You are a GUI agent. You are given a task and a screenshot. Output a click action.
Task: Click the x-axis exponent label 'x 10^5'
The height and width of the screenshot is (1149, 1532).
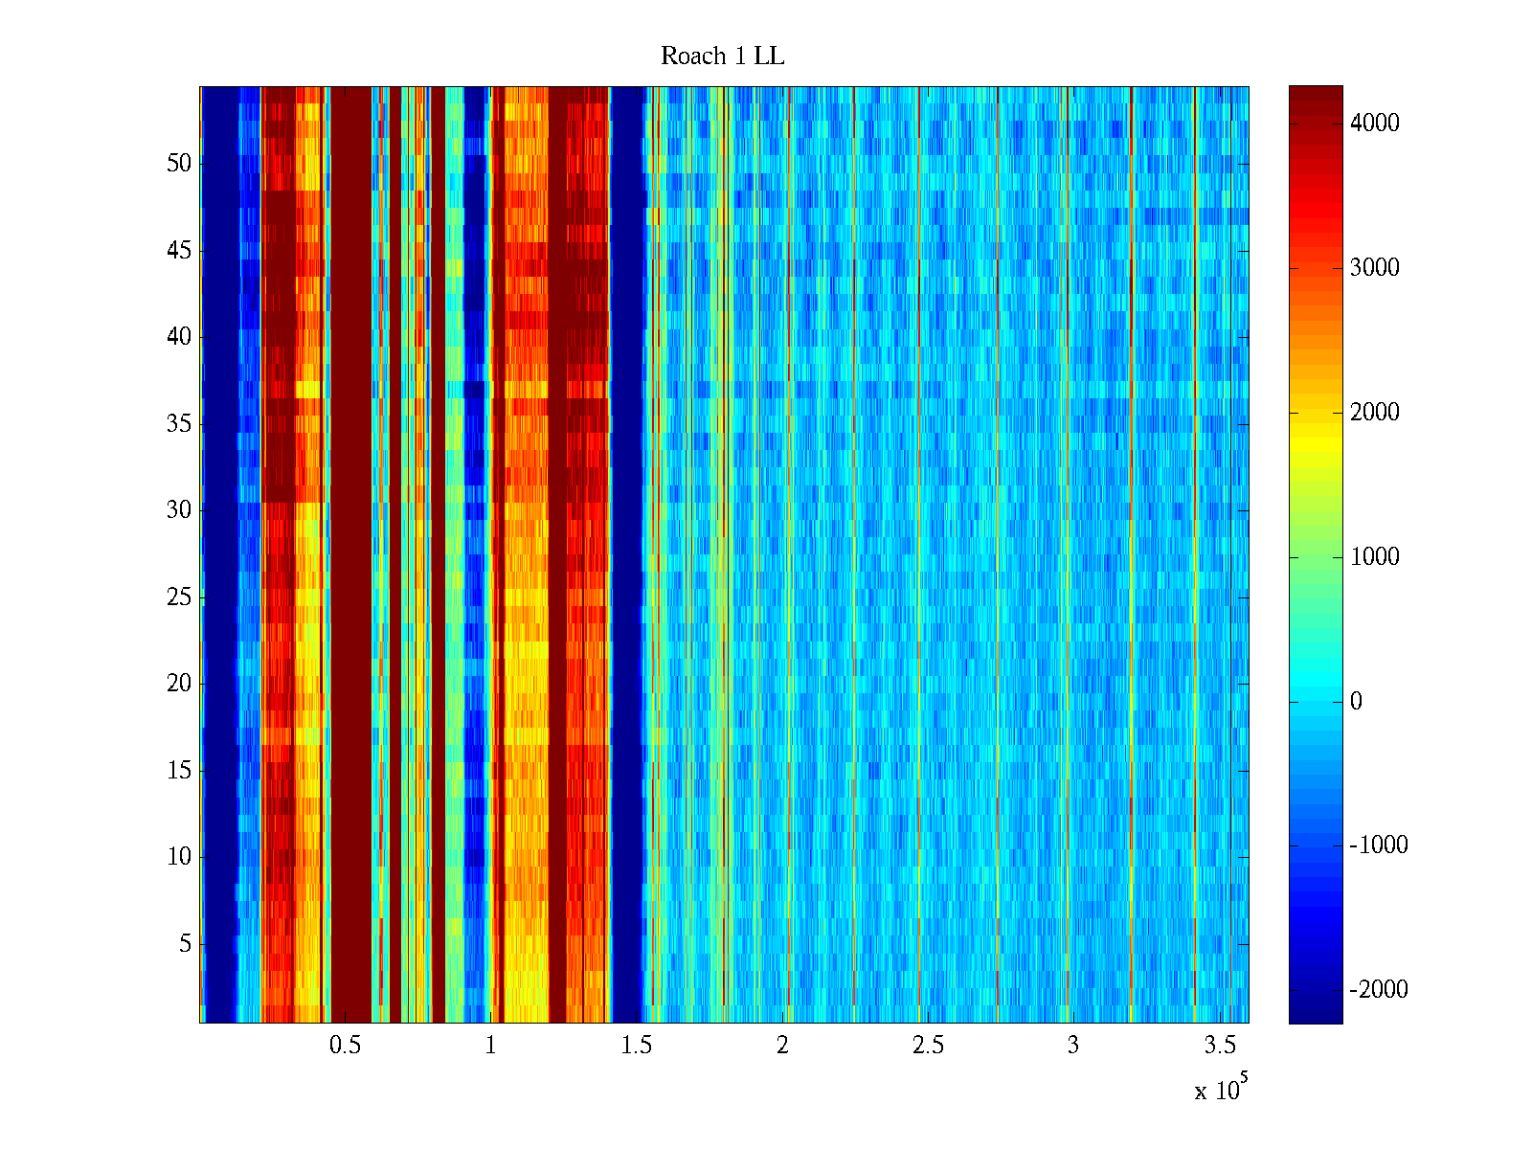tap(1221, 1089)
